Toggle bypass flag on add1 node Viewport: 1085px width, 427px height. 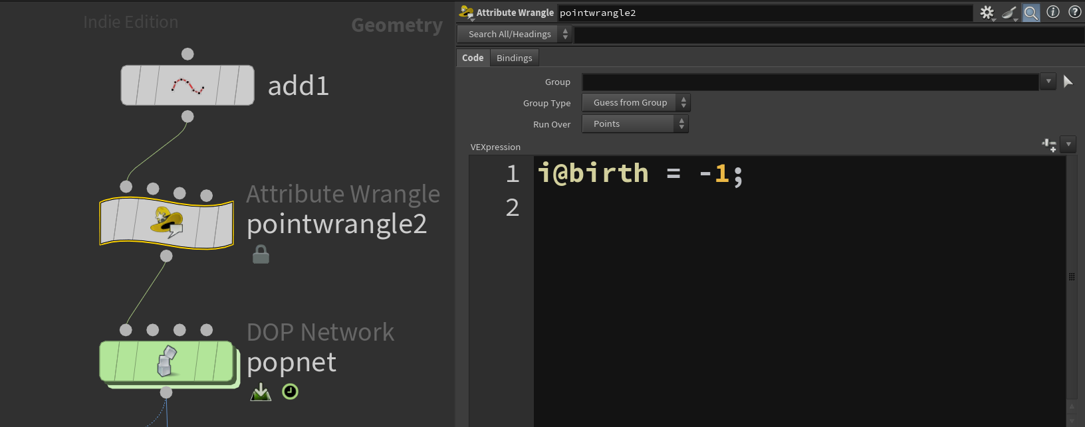[130, 85]
